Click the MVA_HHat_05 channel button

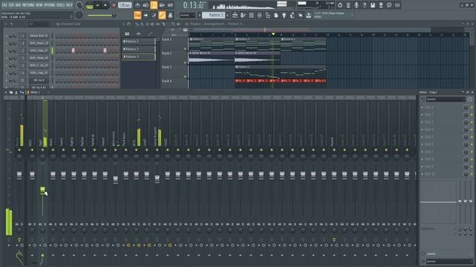click(x=39, y=58)
